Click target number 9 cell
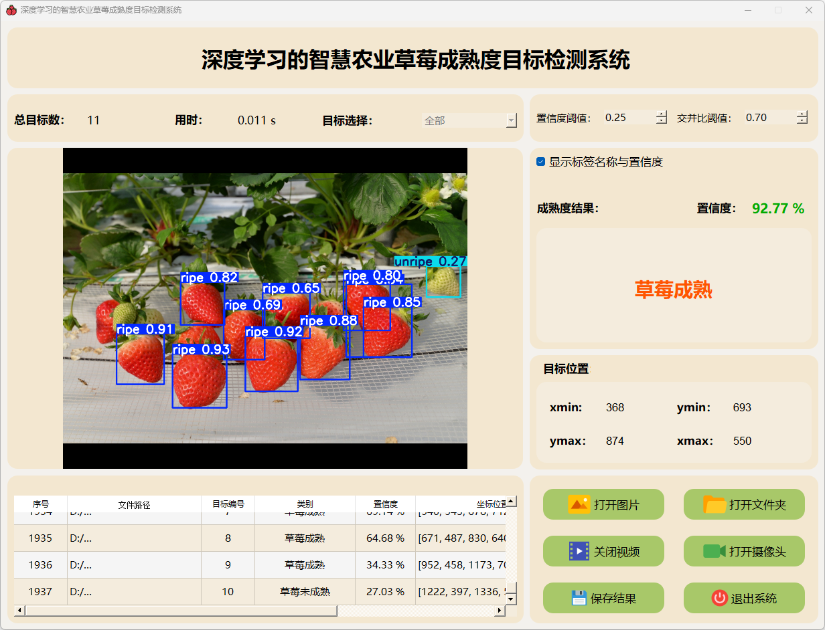Viewport: 825px width, 630px height. tap(228, 564)
